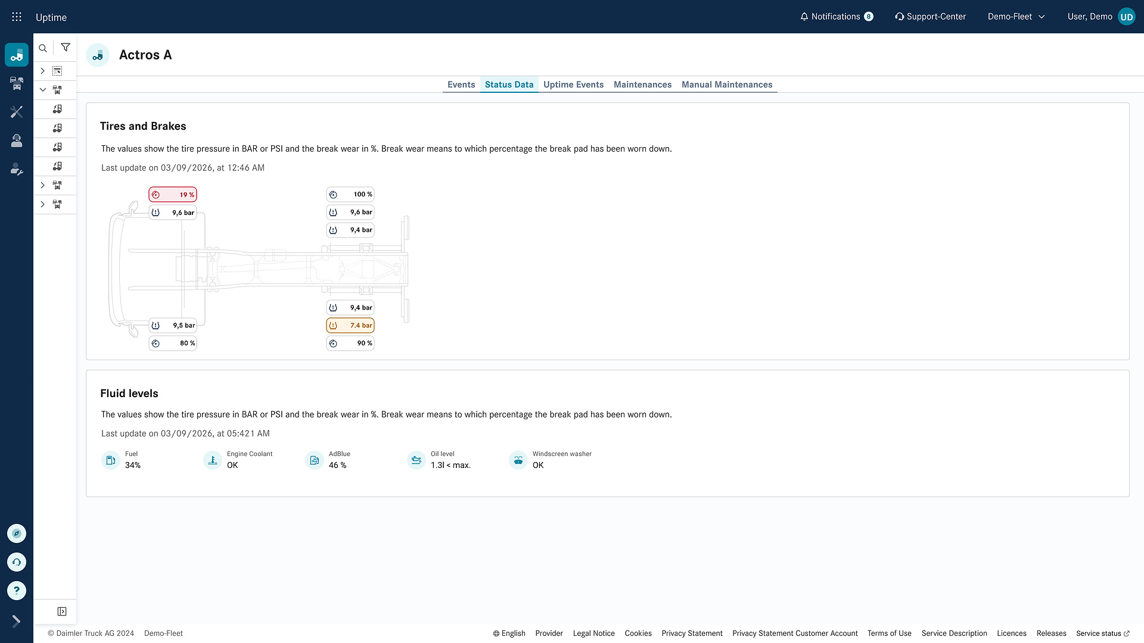Image resolution: width=1144 pixels, height=643 pixels.
Task: Collapse the expanded fleet group chevron
Action: 43,90
